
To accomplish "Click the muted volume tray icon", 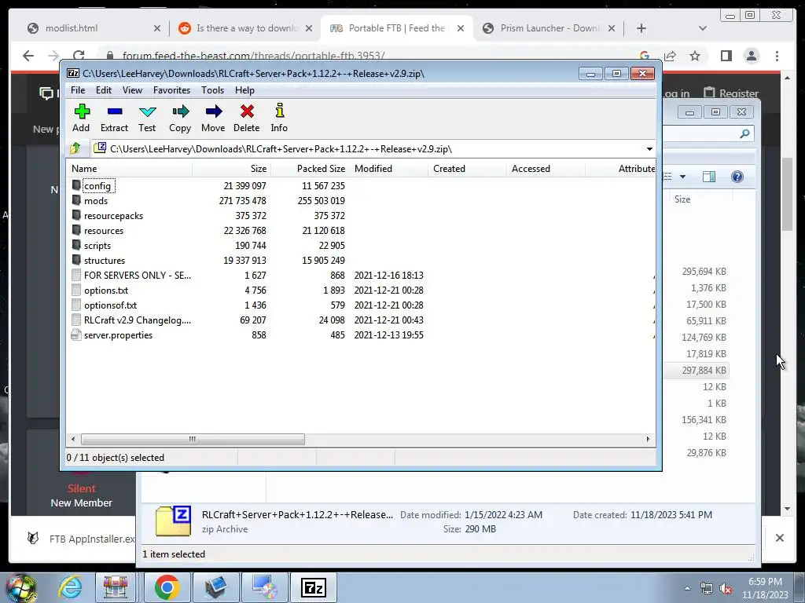I will pyautogui.click(x=726, y=588).
